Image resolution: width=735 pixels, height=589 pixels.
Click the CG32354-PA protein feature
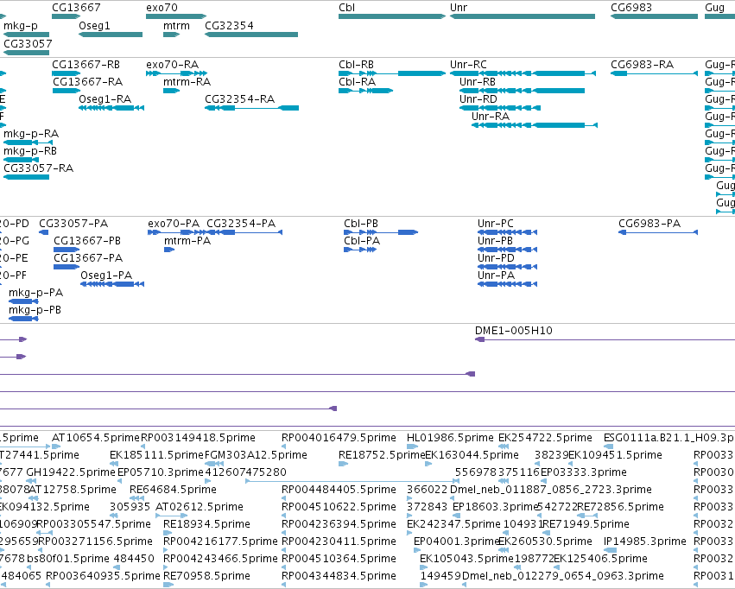click(x=244, y=232)
